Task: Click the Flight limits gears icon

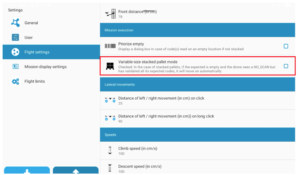Action: 16,81
